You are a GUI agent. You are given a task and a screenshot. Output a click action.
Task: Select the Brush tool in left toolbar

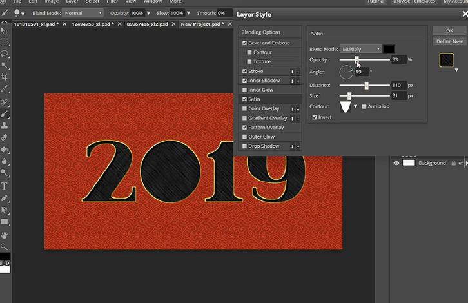tap(4, 114)
